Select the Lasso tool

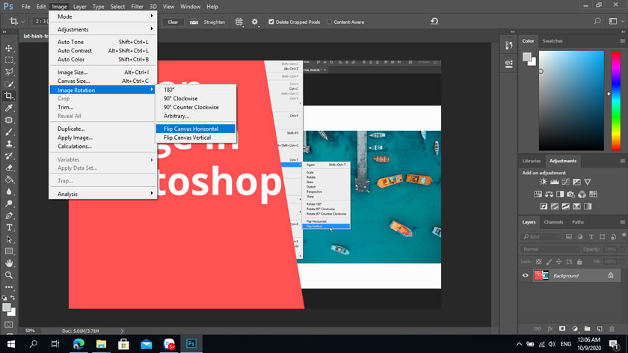point(9,72)
